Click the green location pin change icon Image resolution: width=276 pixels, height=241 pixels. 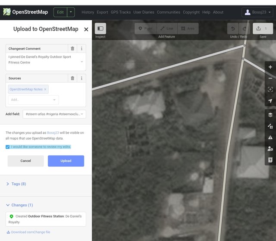(12, 216)
